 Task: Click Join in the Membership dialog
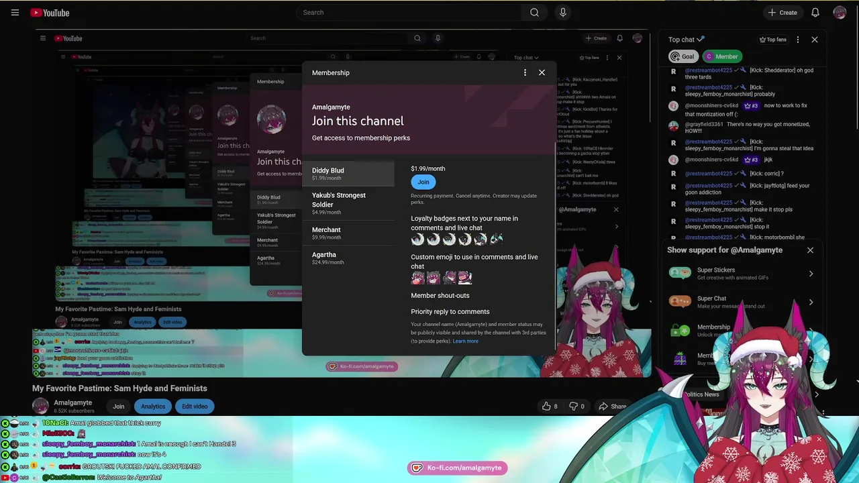coord(423,182)
